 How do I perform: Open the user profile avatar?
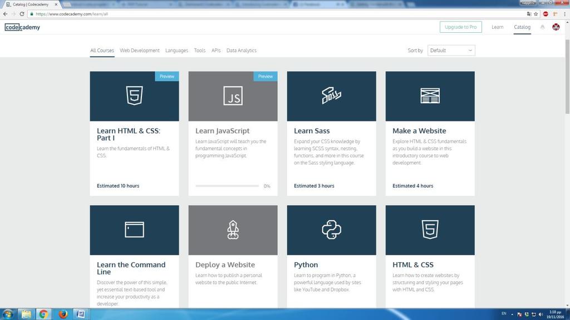556,27
